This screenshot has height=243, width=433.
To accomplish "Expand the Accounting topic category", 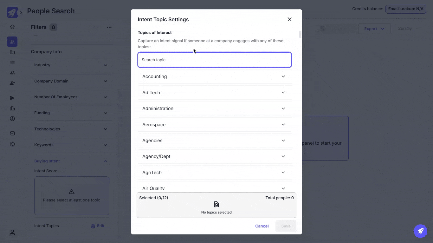I will (x=283, y=76).
